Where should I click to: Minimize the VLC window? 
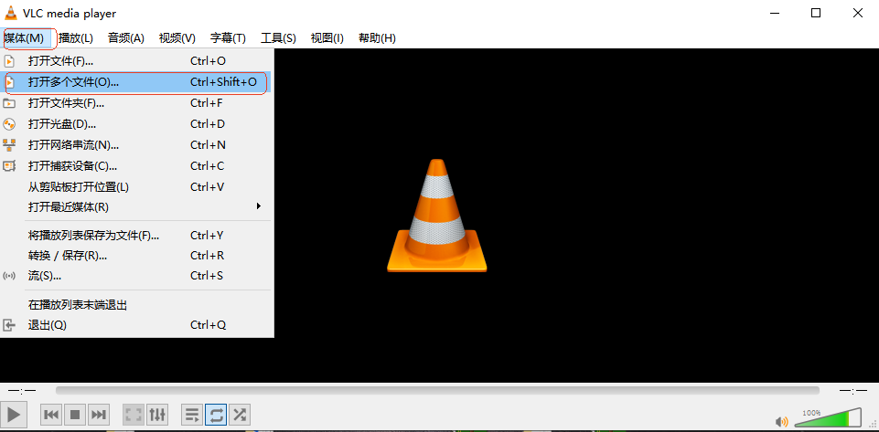(776, 13)
